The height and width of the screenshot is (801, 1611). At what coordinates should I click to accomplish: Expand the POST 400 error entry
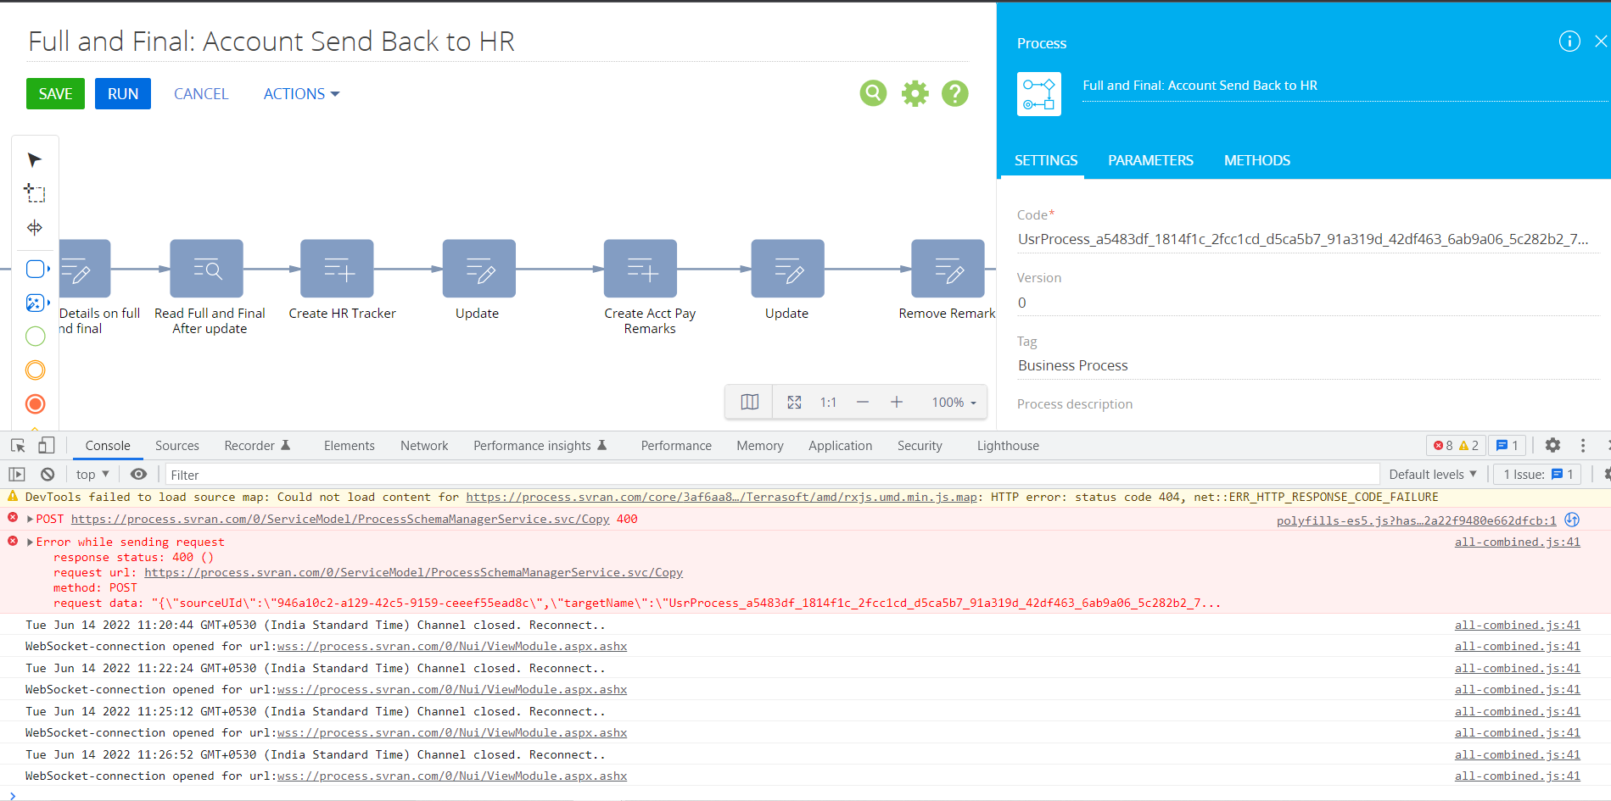point(31,519)
